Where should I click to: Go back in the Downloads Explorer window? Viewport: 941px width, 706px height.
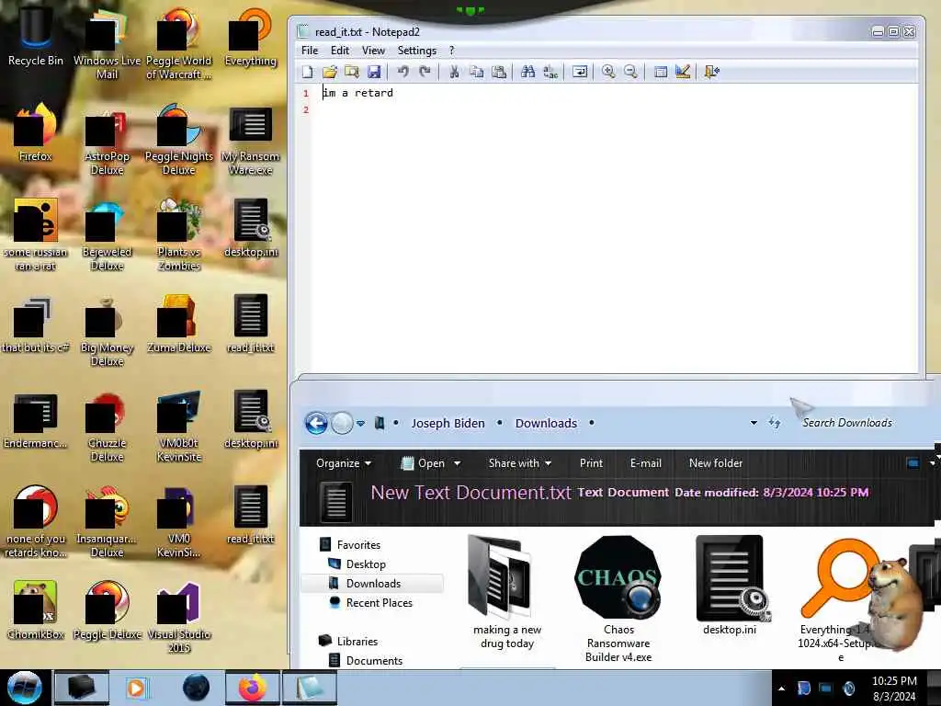coord(316,423)
